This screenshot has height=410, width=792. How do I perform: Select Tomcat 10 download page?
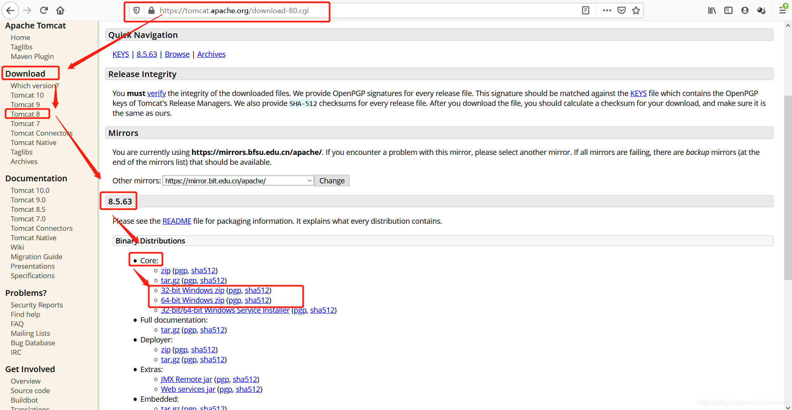coord(27,95)
